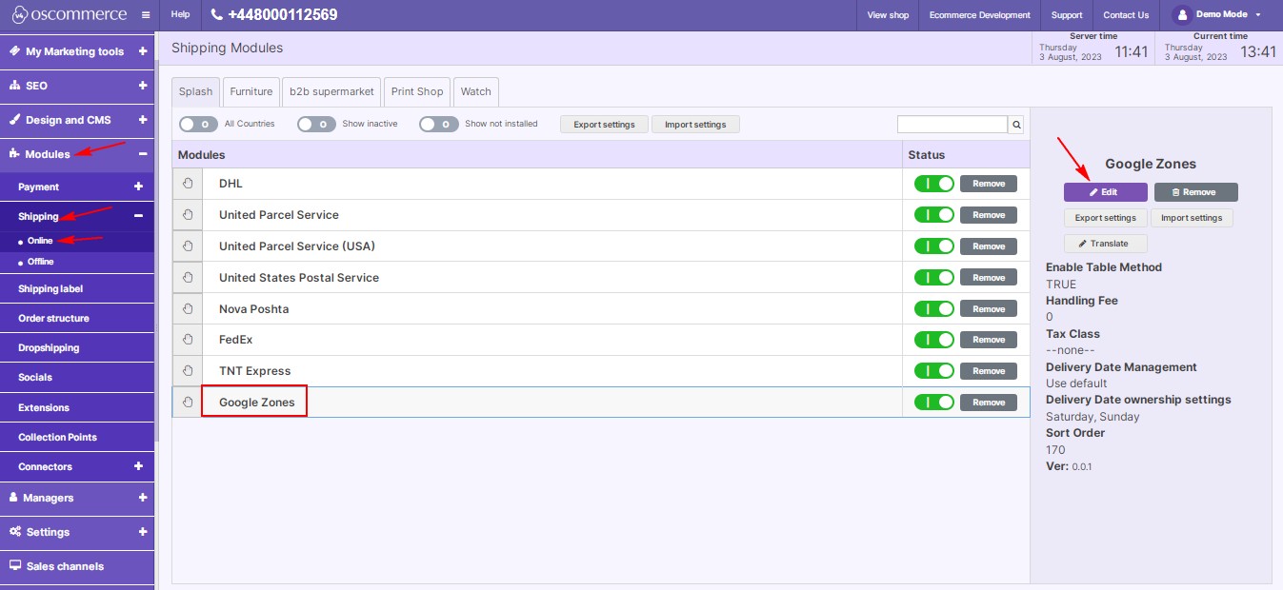The height and width of the screenshot is (590, 1283).
Task: Switch to the Furniture tab
Action: point(251,91)
